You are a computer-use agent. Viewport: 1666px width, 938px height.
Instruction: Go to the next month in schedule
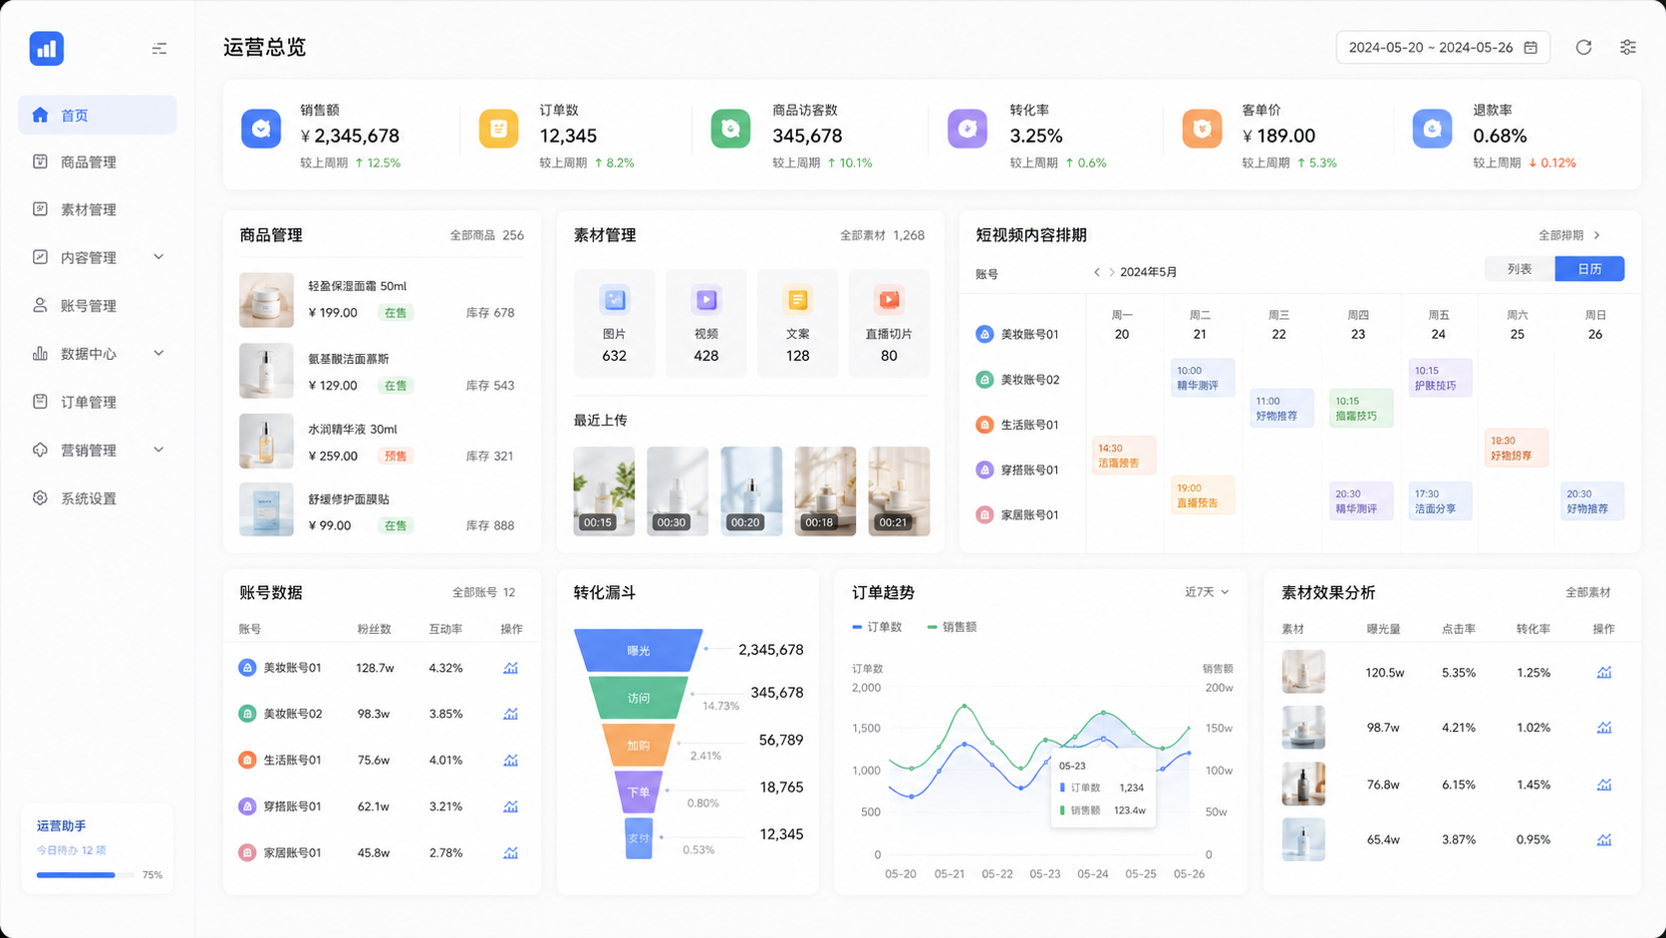coord(1112,272)
